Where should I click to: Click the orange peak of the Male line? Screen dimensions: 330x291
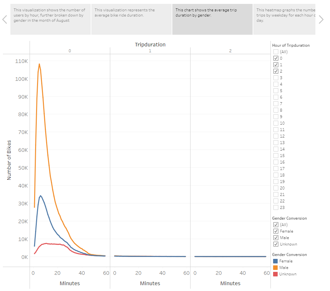40,64
